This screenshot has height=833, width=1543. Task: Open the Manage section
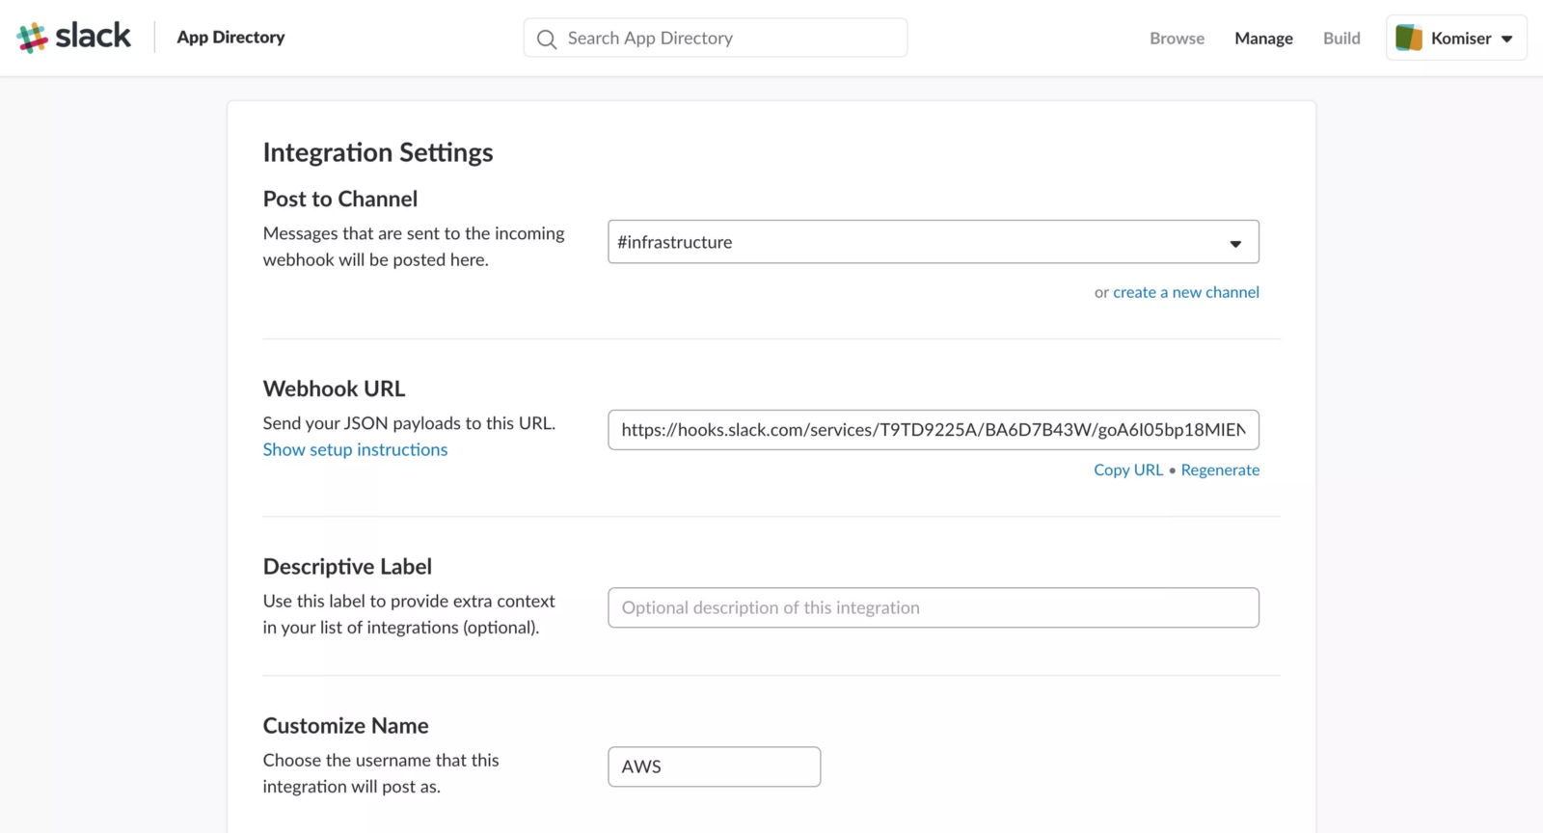point(1263,39)
